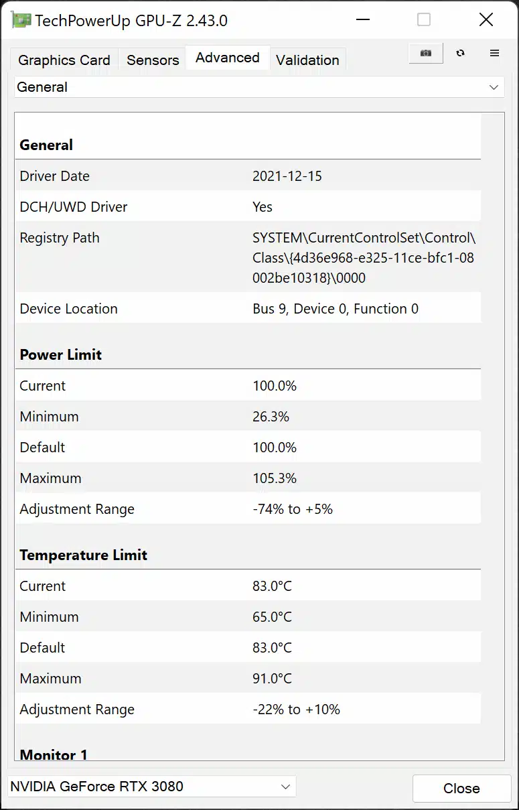Click the Power Limit Maximum row
519x810 pixels.
(248, 478)
